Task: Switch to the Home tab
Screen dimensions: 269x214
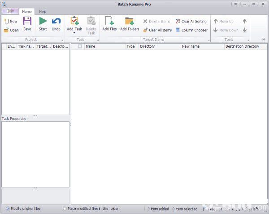Action: point(27,12)
